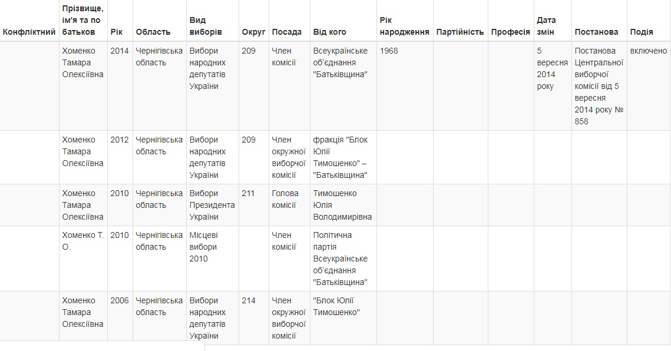Click the 'Постанова' column header

click(x=597, y=32)
